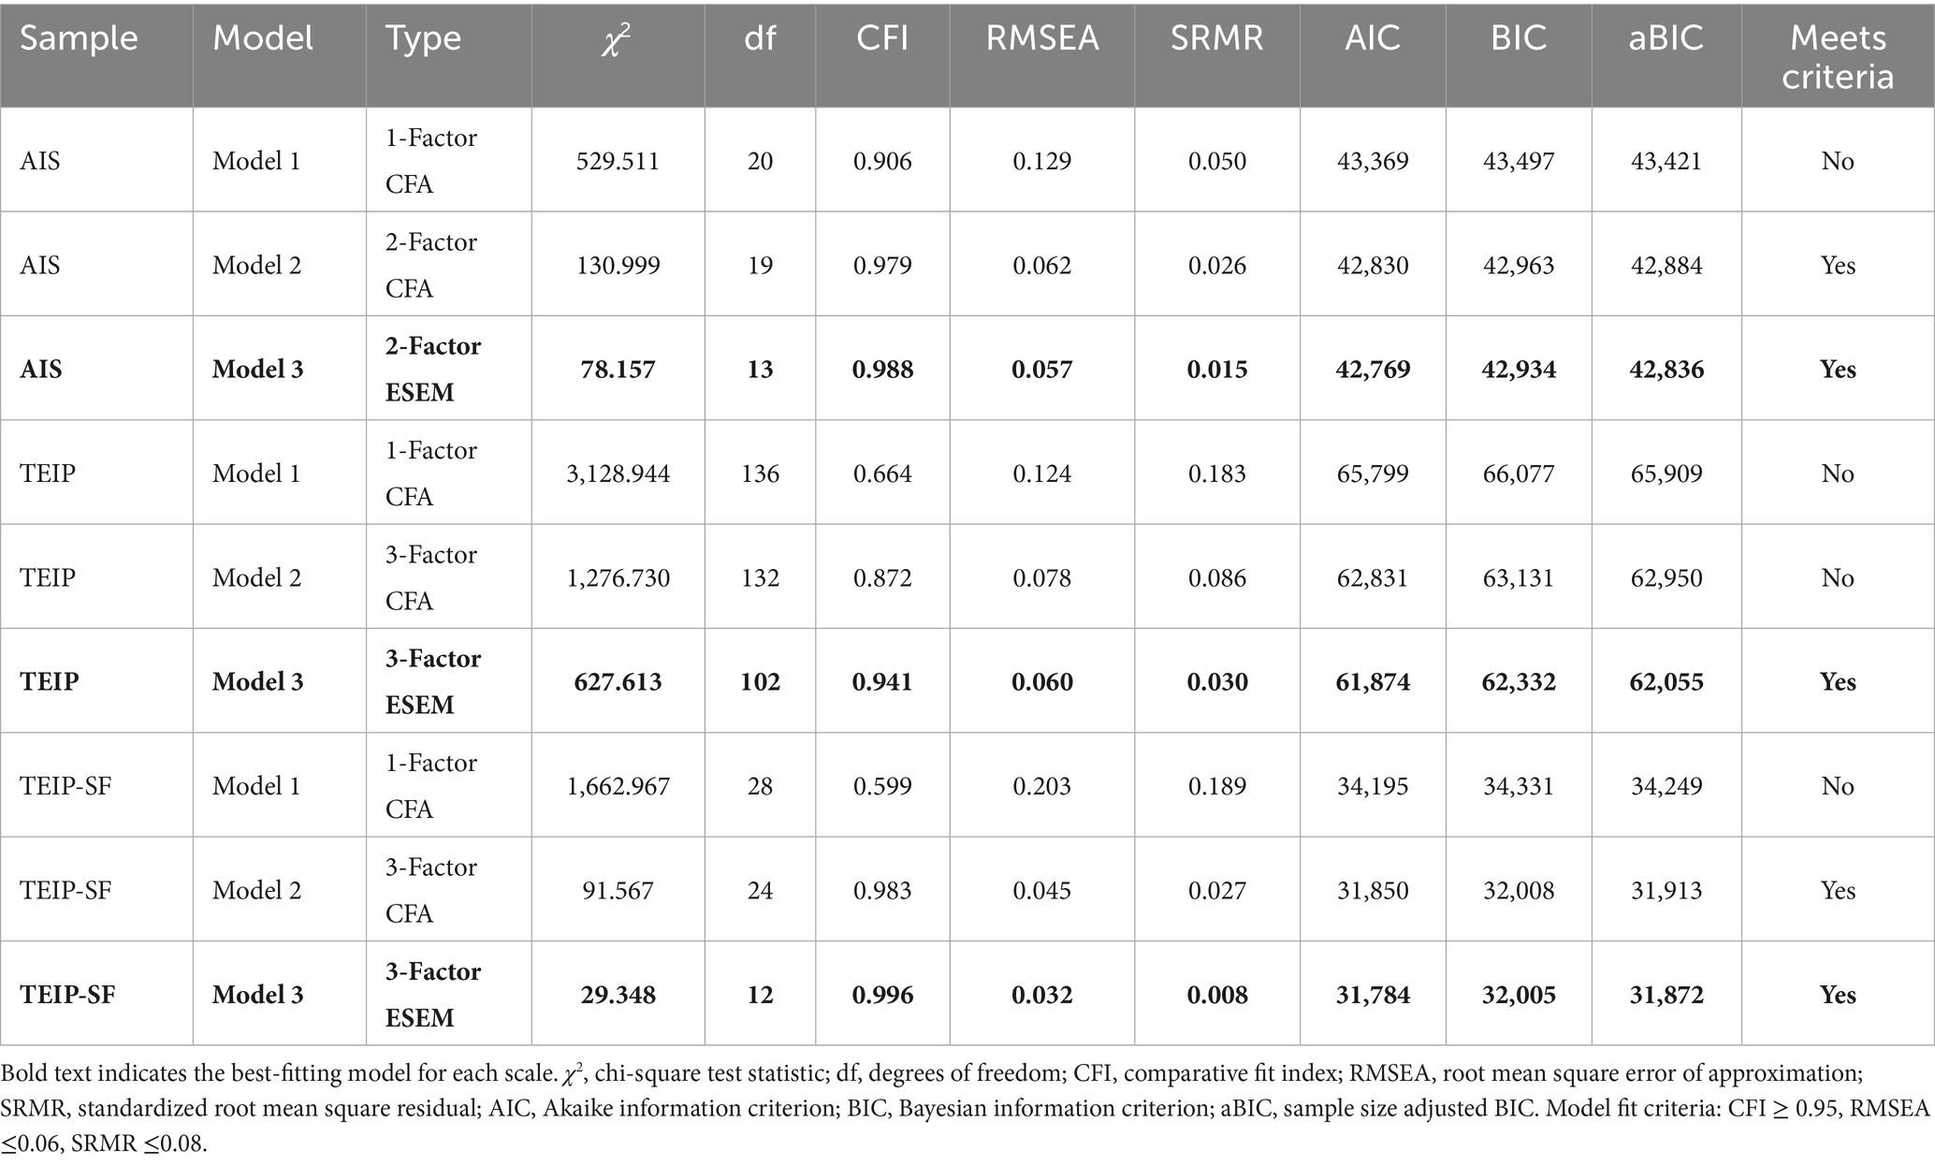Image resolution: width=1935 pixels, height=1166 pixels.
Task: Select the SRMR value 0.027
Action: 1217,891
